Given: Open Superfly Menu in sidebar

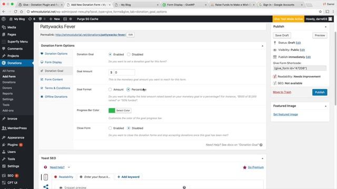Looking at the screenshot, I should coord(17,41).
